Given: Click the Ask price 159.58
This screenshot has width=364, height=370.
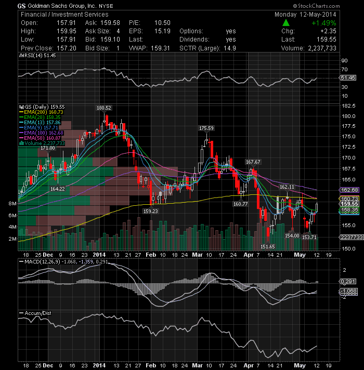Looking at the screenshot, I should click(110, 23).
